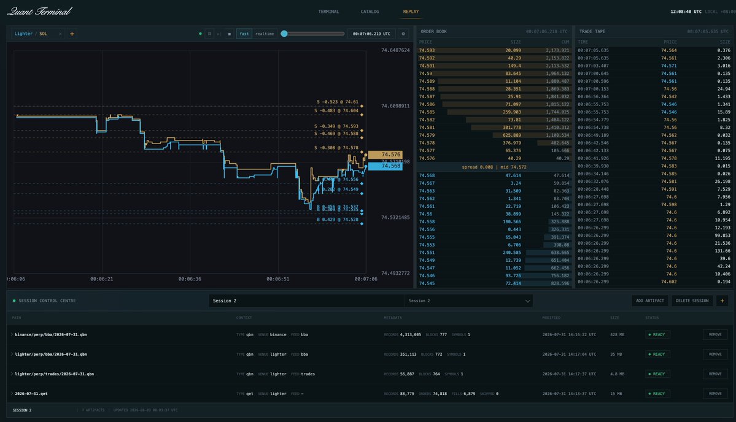The image size is (736, 422).
Task: Stop the replay playback
Action: pos(229,34)
